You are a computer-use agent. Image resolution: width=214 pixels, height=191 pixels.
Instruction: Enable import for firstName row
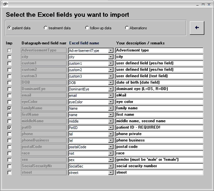click(x=9, y=115)
